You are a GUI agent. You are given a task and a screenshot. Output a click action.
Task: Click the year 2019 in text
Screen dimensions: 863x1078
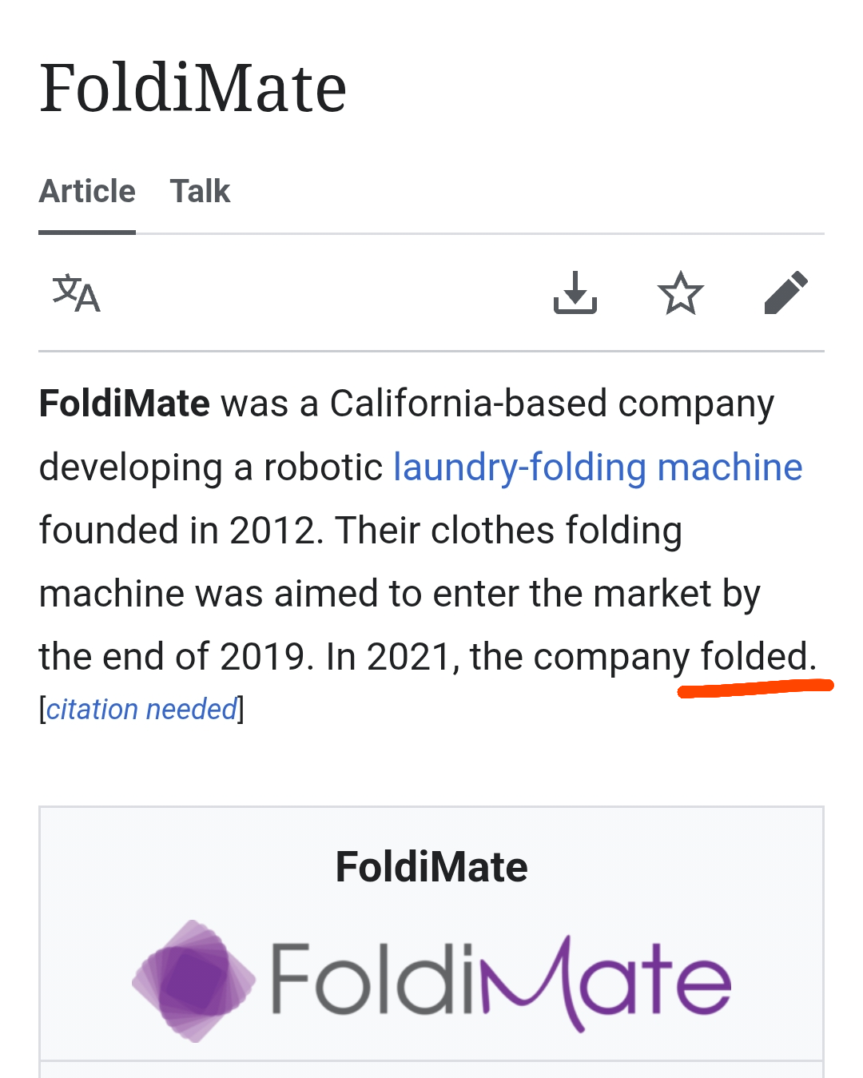pyautogui.click(x=262, y=657)
